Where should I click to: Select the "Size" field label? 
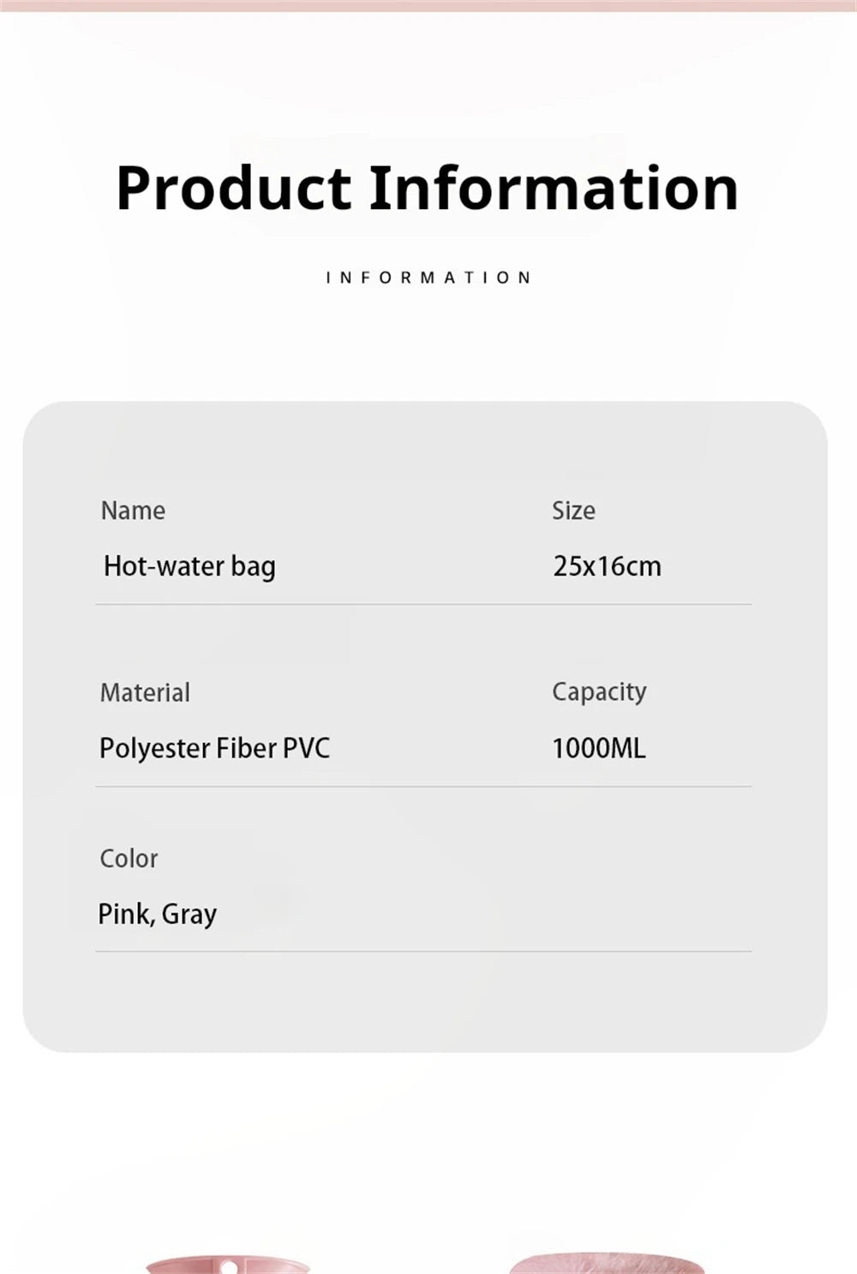click(x=573, y=511)
